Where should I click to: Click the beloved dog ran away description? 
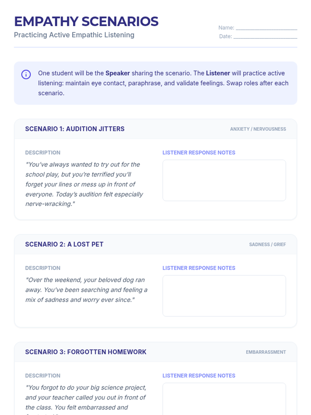coord(86,290)
